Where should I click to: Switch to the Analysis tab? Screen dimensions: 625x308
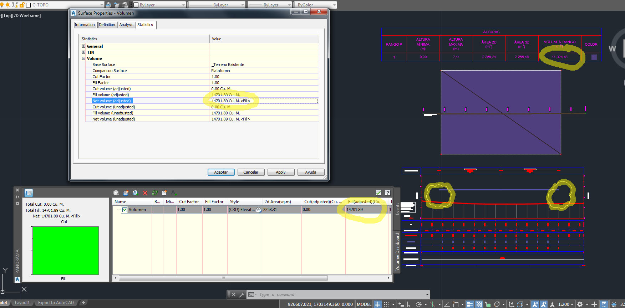126,25
